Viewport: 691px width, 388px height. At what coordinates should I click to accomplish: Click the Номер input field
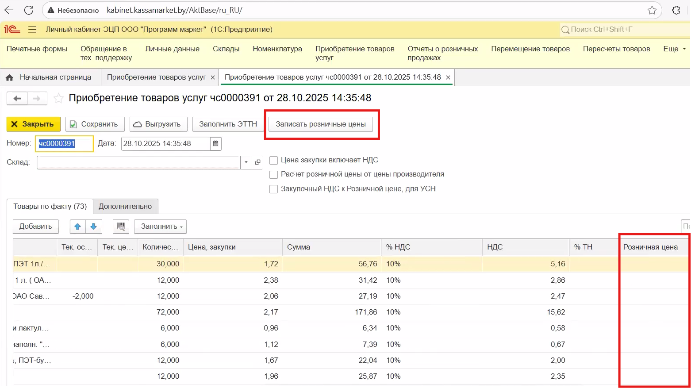coord(64,144)
